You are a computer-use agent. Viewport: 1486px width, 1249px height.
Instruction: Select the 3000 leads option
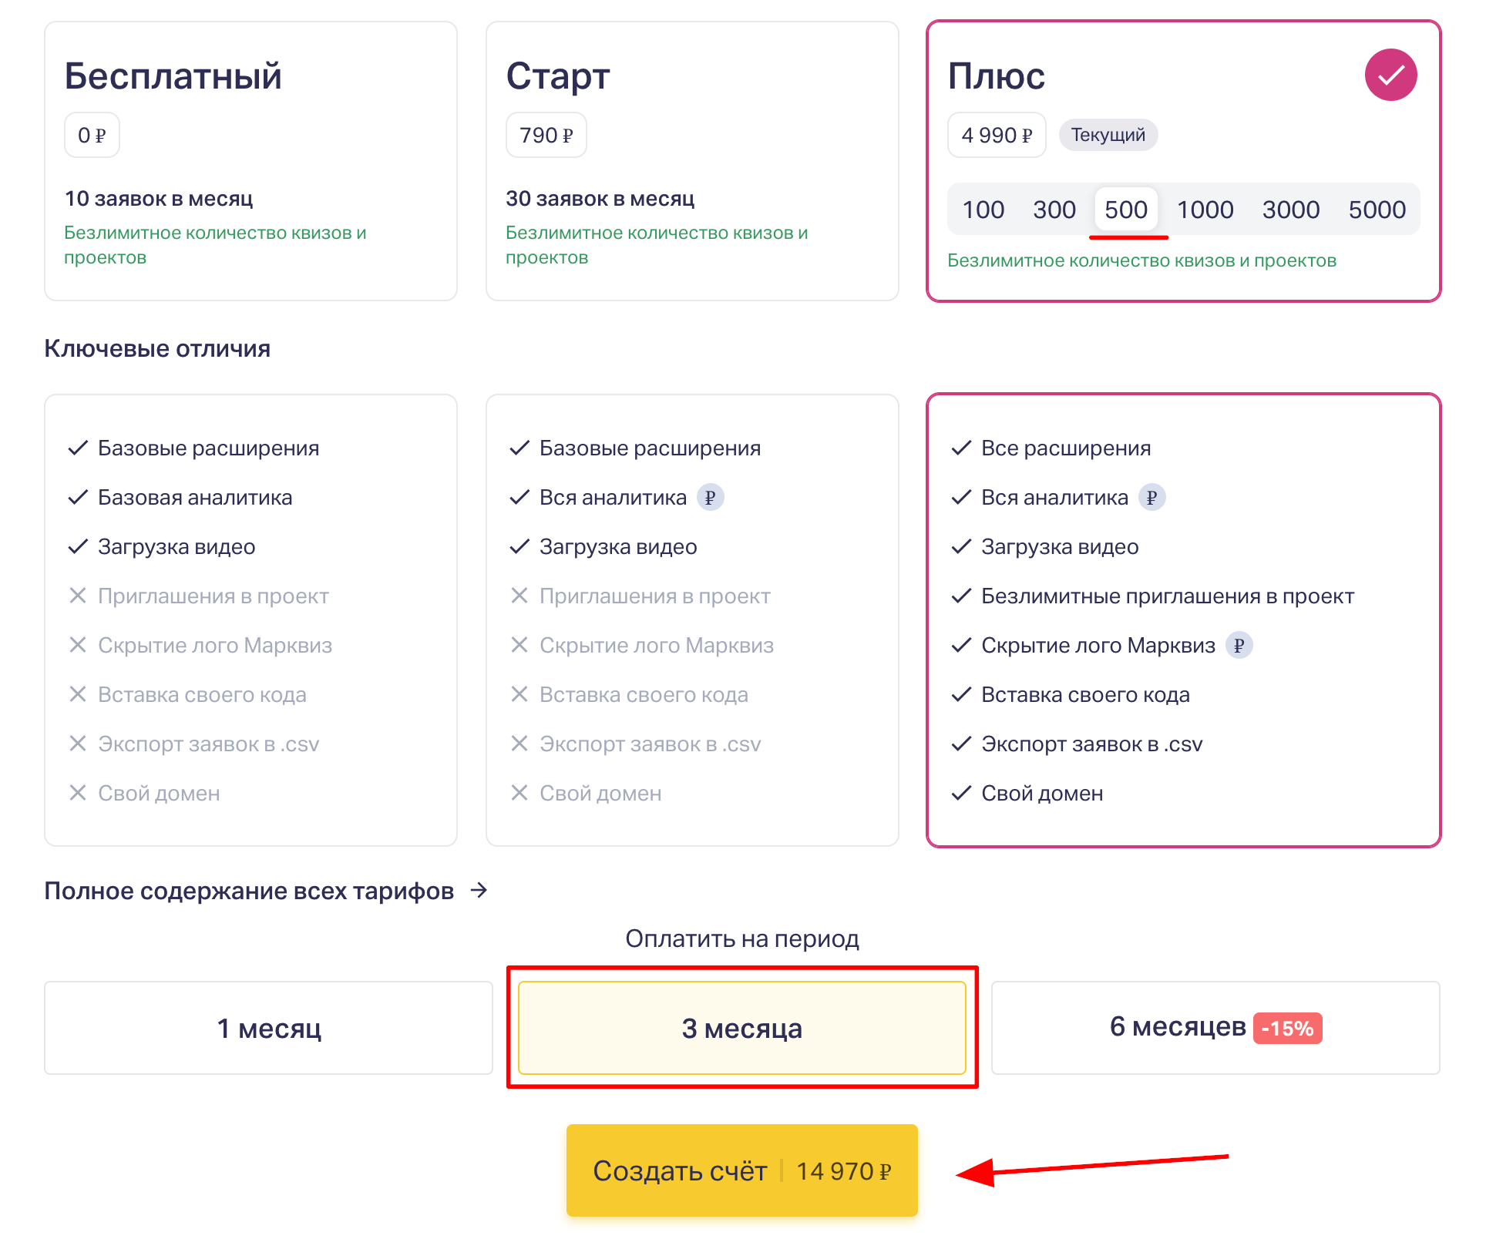pyautogui.click(x=1290, y=210)
